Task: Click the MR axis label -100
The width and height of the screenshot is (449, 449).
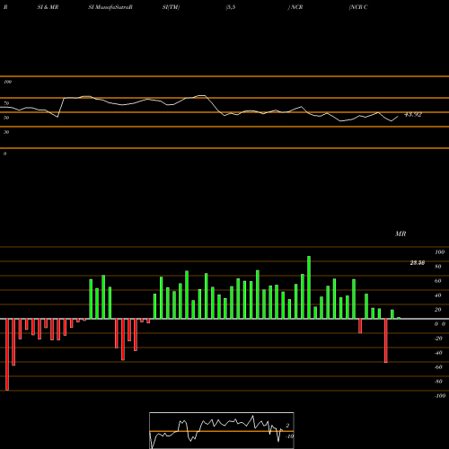Action: pyautogui.click(x=440, y=396)
